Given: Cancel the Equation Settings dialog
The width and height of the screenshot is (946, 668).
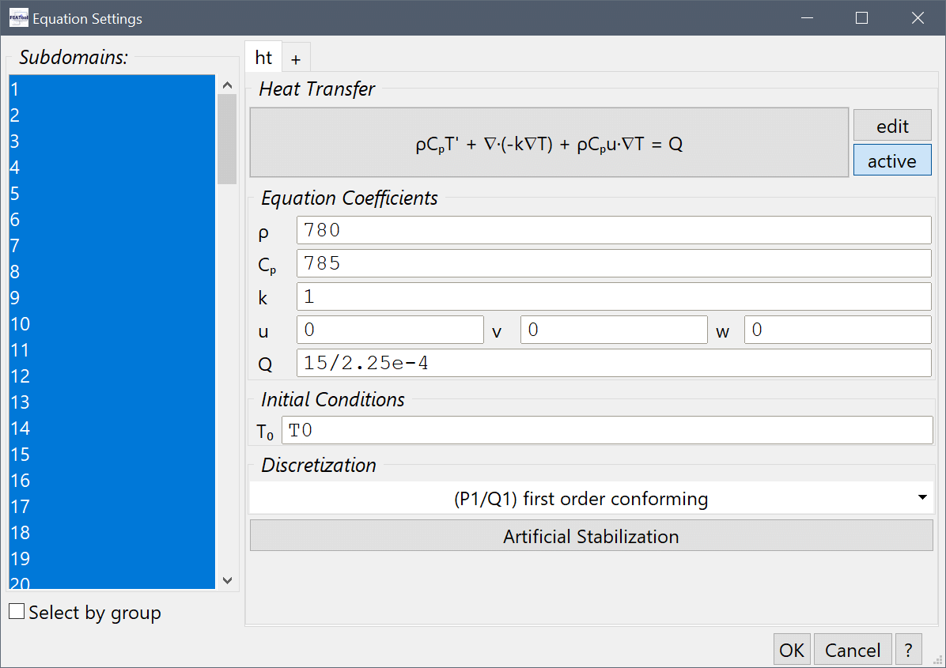Looking at the screenshot, I should pos(852,650).
